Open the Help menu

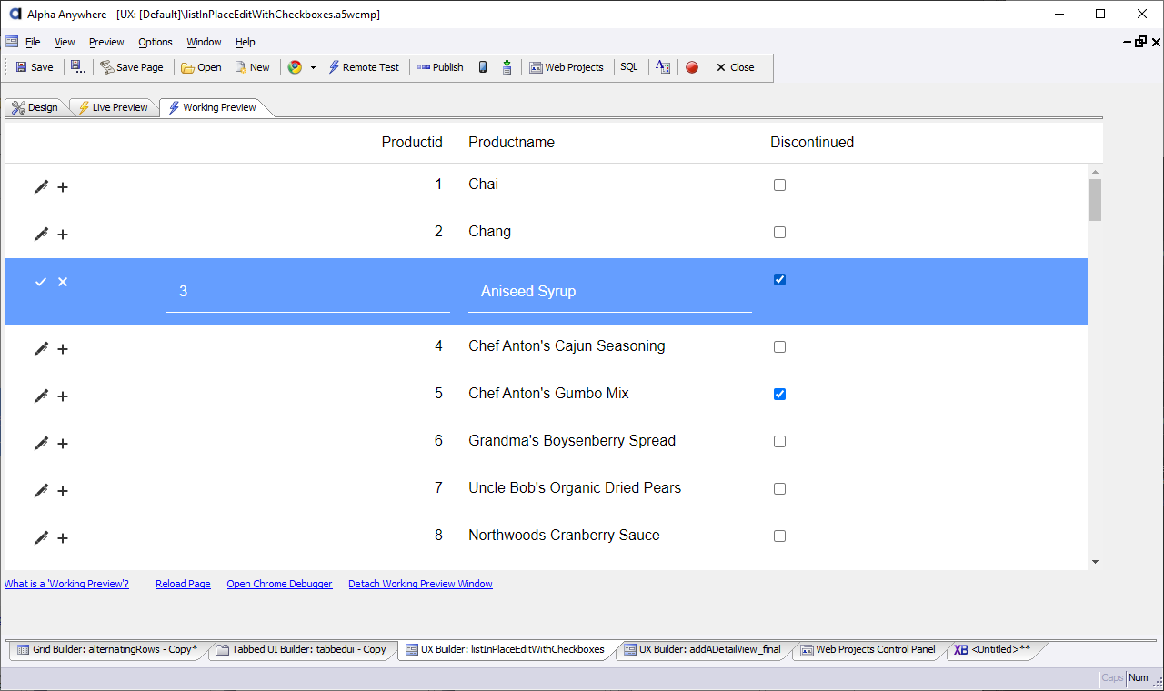tap(246, 42)
